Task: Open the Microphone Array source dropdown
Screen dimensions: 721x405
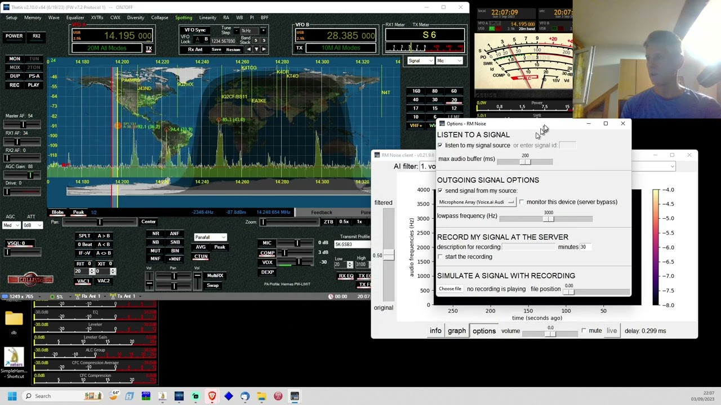Action: coord(477,202)
